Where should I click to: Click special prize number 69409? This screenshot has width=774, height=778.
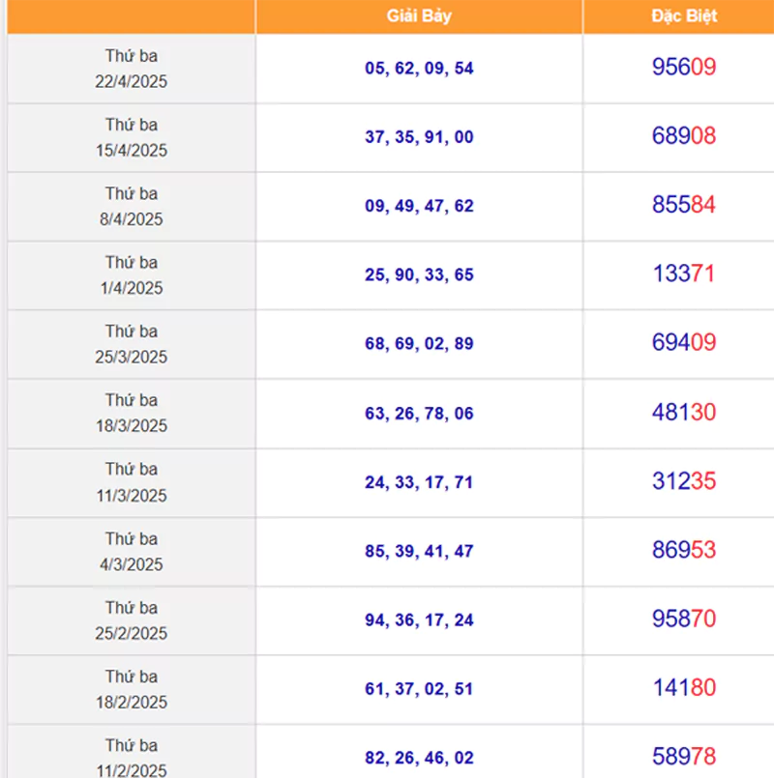click(683, 343)
